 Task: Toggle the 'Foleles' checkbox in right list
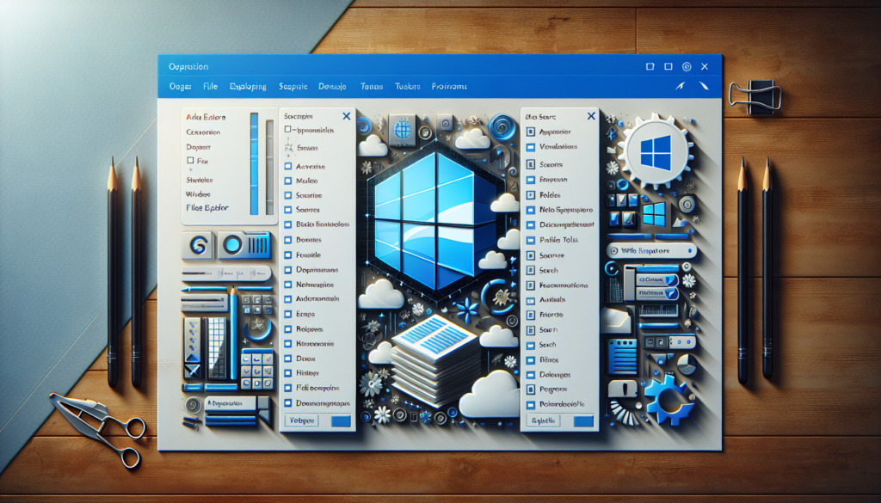click(530, 195)
